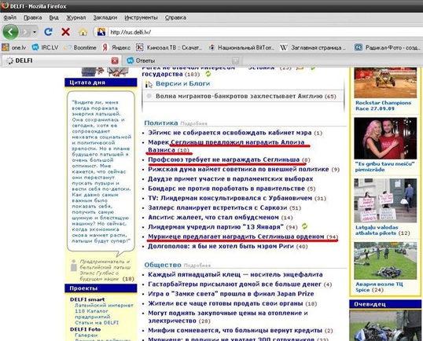
Task: Open the DELFI Foto project link
Action: pyautogui.click(x=85, y=329)
